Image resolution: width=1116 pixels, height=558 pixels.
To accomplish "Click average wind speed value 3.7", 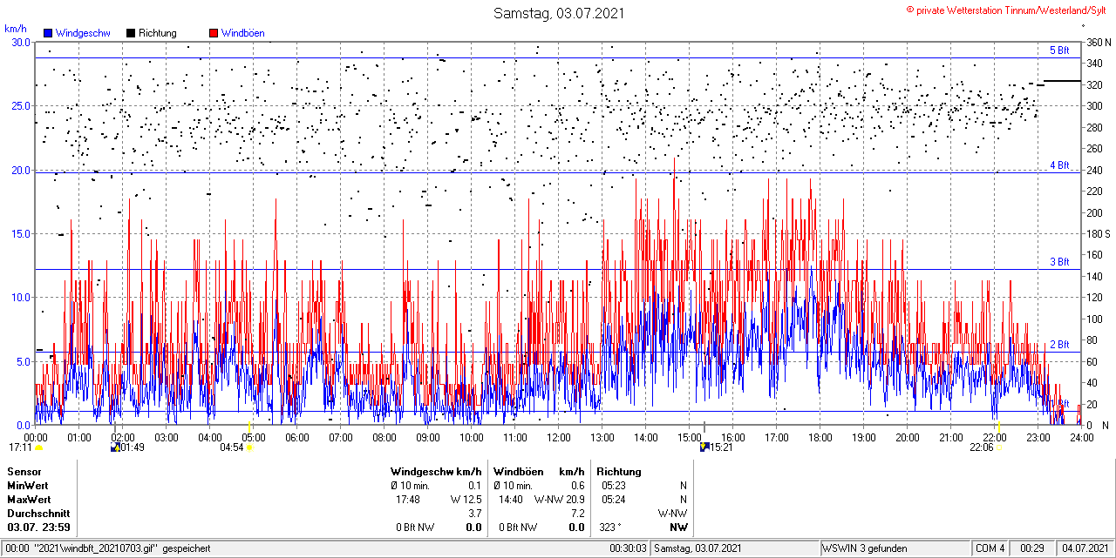I will [x=475, y=514].
